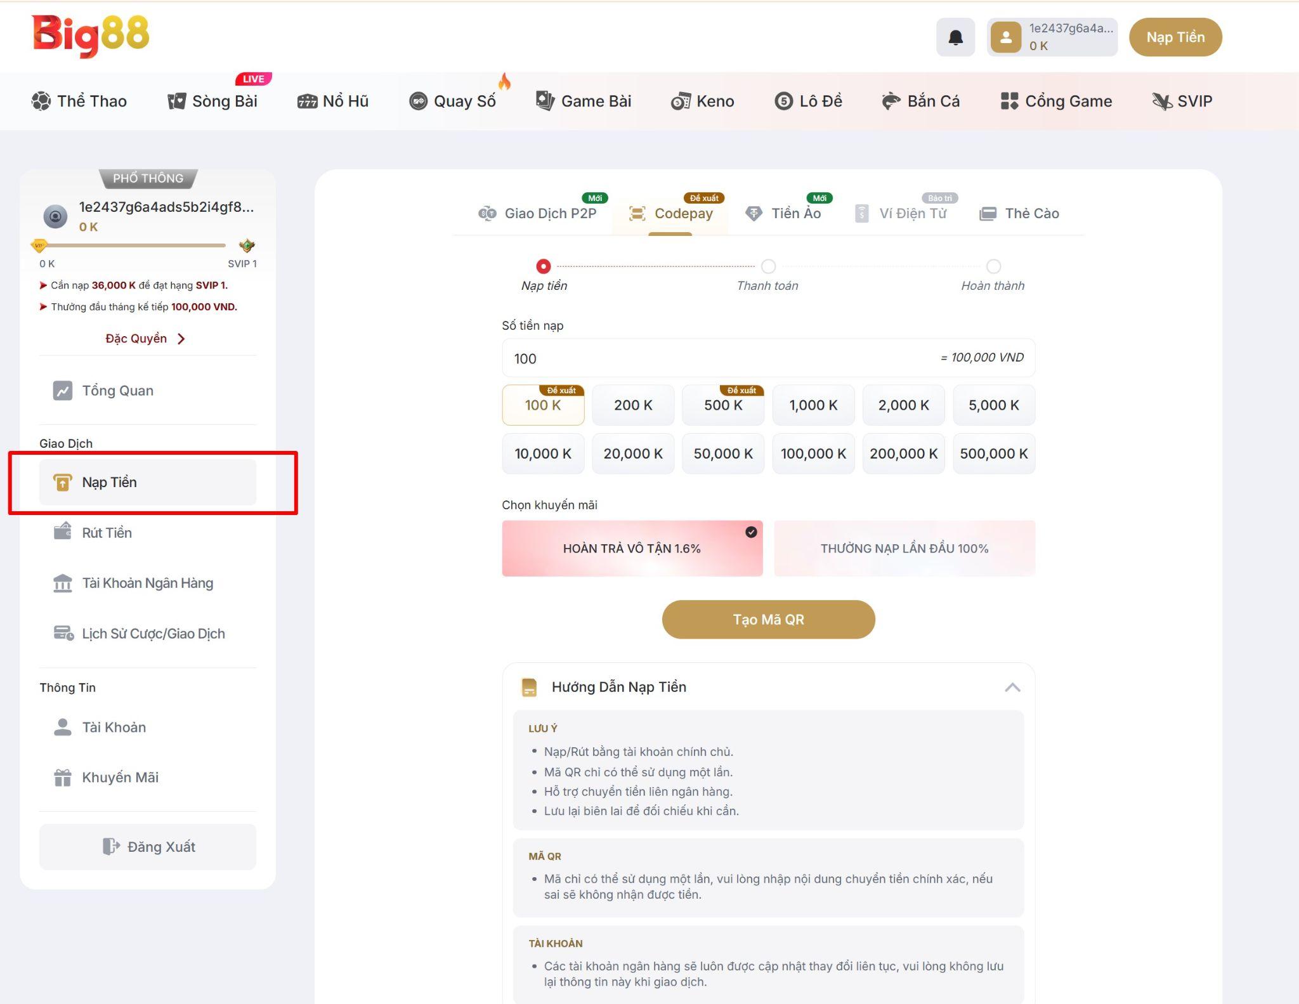Screen dimensions: 1299x1004
Task: Select THƯỞNG NẠP LẦN ĐẦU 100% promotion
Action: (x=904, y=549)
